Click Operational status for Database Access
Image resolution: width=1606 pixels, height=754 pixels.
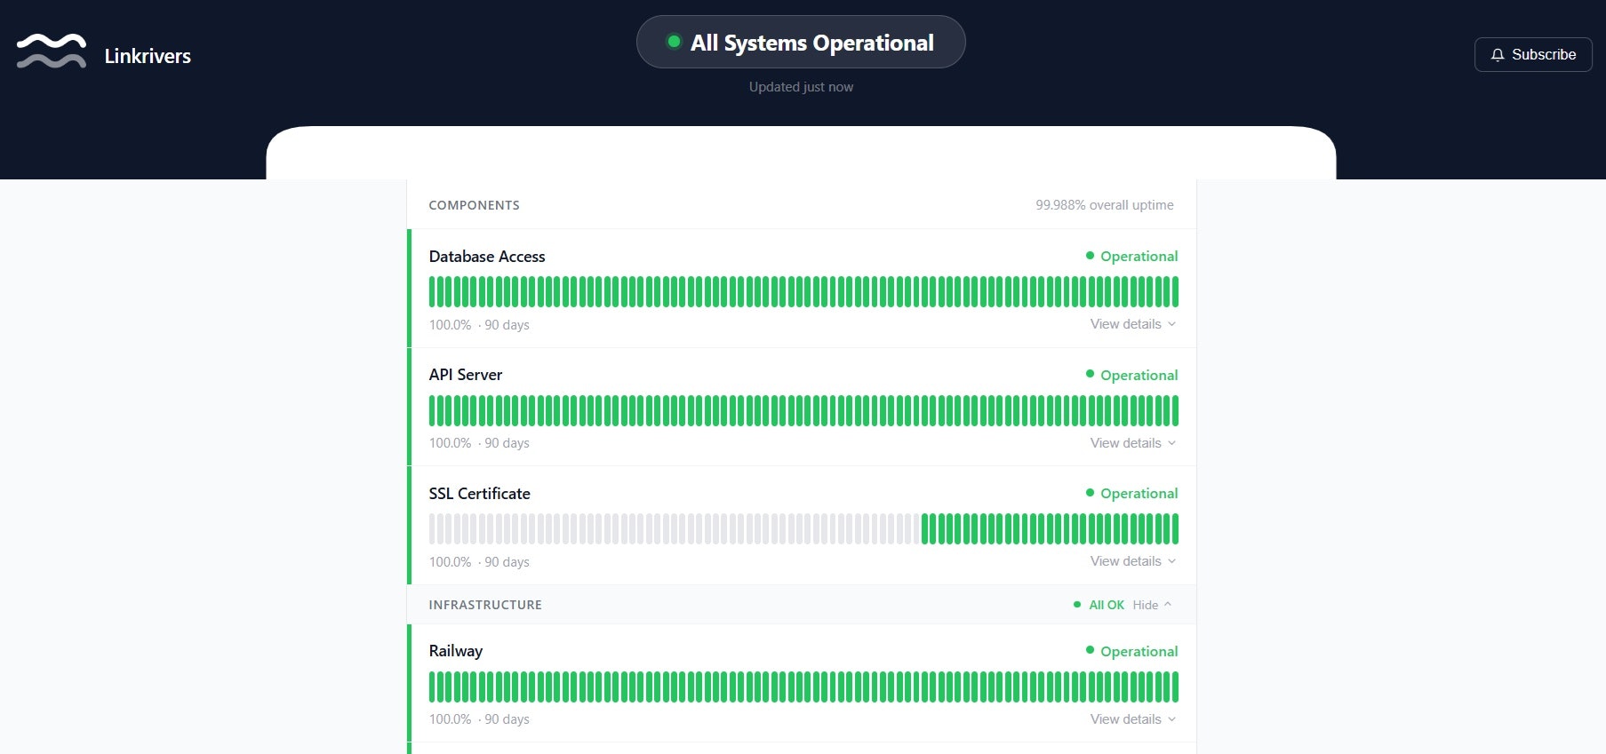(1131, 256)
